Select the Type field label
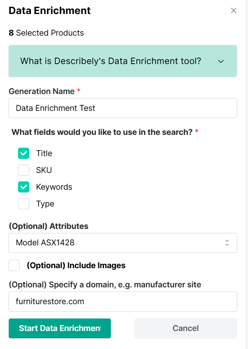The height and width of the screenshot is (349, 248). (45, 204)
